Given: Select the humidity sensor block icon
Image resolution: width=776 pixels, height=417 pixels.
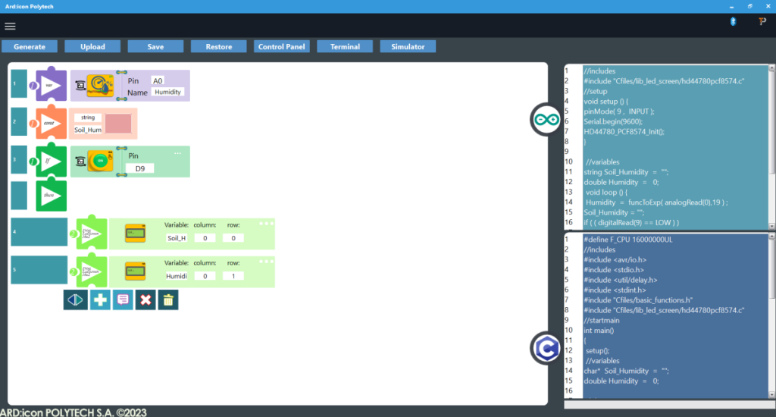Looking at the screenshot, I should click(99, 86).
